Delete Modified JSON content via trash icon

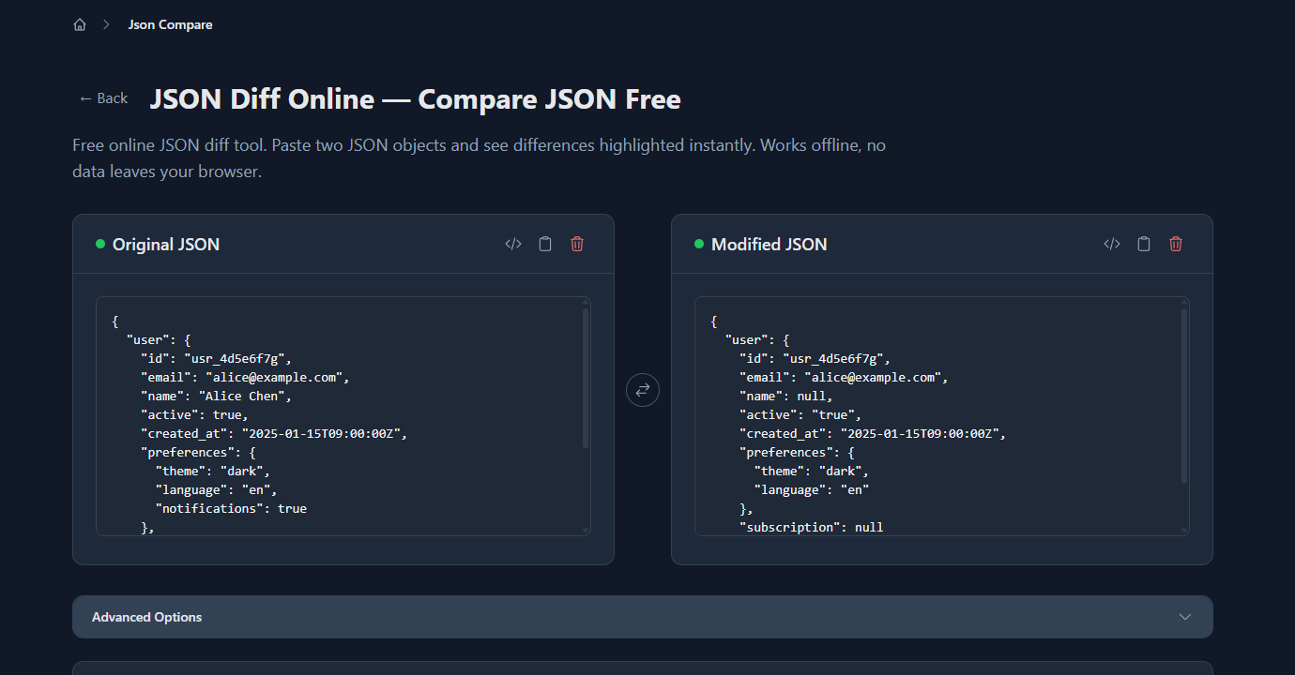(x=1175, y=243)
